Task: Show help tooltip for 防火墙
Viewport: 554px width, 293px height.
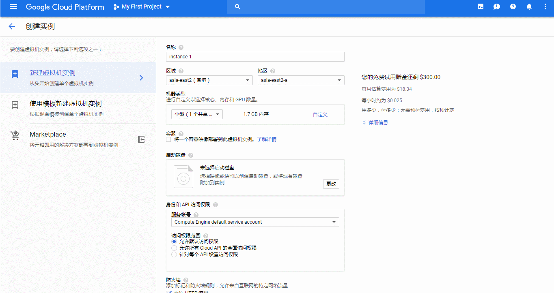Action: point(186,280)
